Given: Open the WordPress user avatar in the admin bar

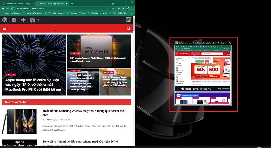Looking at the screenshot, I should tap(129, 20).
